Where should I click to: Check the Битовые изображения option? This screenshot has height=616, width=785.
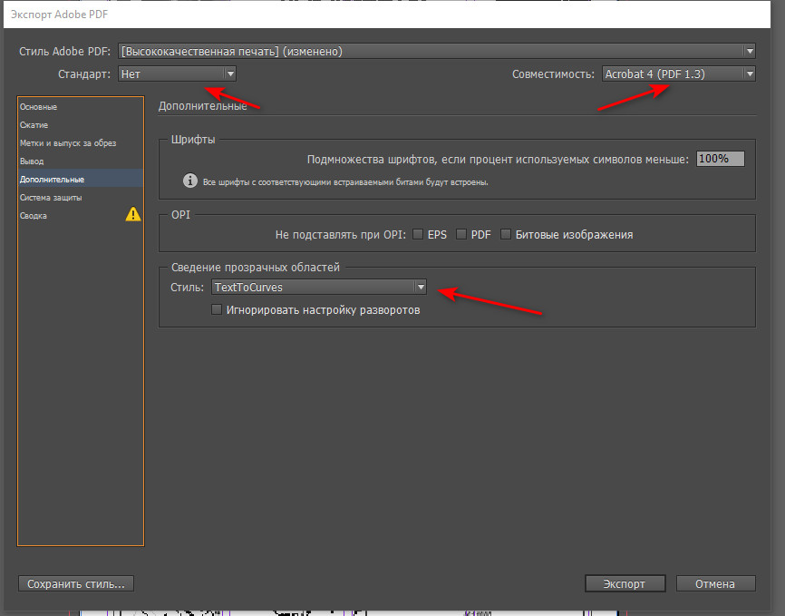point(506,234)
